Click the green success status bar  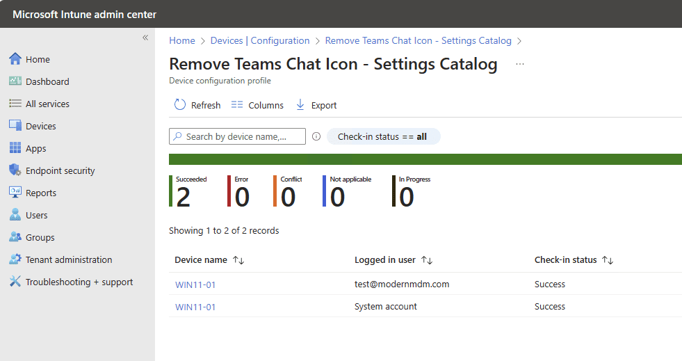click(x=425, y=159)
